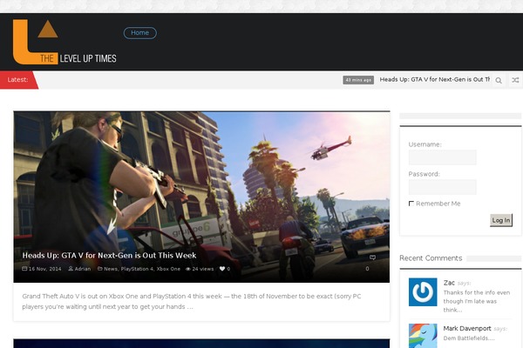The image size is (523, 348).
Task: Click The Level Up Times logo
Action: point(65,42)
